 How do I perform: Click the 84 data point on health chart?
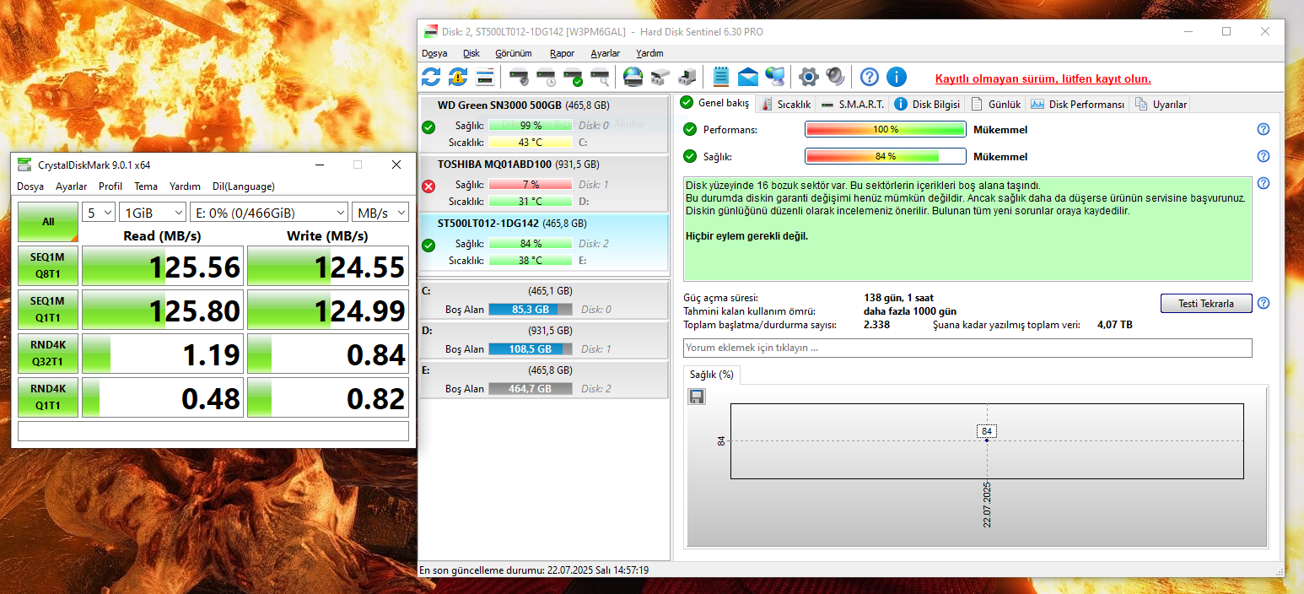(x=987, y=440)
